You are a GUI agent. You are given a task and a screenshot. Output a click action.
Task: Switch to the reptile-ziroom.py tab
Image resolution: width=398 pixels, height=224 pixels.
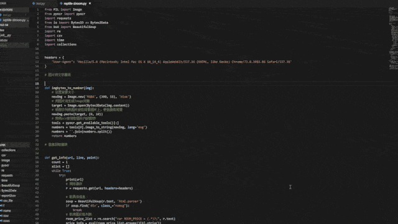pyautogui.click(x=75, y=4)
